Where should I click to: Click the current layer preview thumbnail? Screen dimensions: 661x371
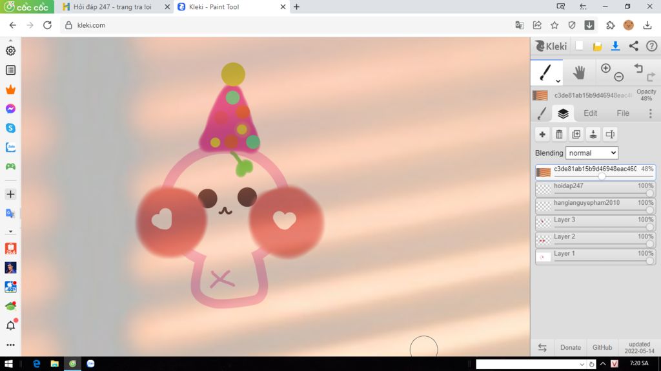540,95
